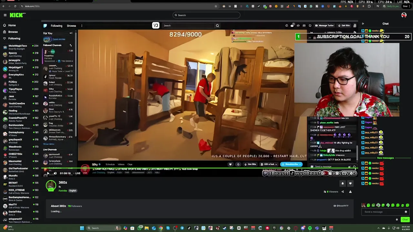The image size is (413, 232).
Task: Open CosmicPhonkTV channel in sidebar
Action: click(x=20, y=119)
